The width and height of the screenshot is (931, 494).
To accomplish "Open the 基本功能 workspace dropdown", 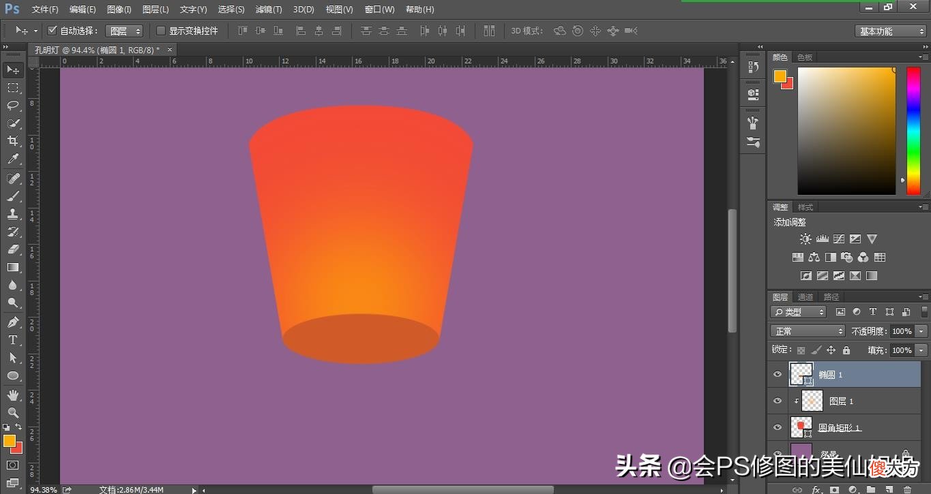I will (x=890, y=31).
